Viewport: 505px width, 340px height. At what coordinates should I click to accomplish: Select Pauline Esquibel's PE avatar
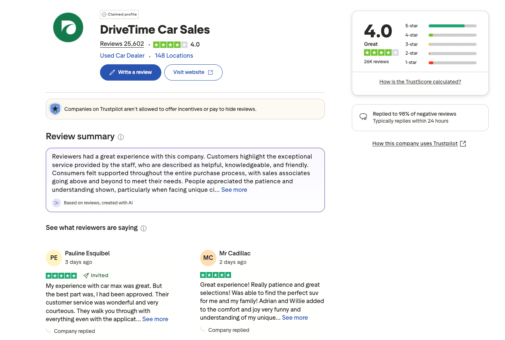coord(54,258)
